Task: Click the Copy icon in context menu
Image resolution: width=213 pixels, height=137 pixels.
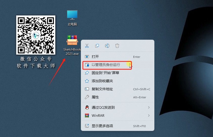Action: [x=97, y=46]
